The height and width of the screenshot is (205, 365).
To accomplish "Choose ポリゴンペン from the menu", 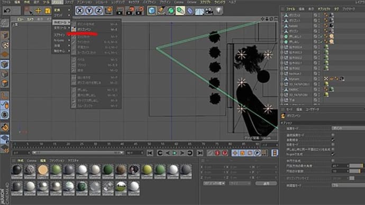I will 96,30.
